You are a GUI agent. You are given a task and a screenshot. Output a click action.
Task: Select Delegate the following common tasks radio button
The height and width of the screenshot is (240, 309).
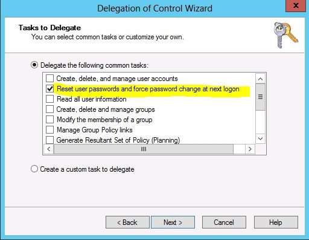coord(34,65)
